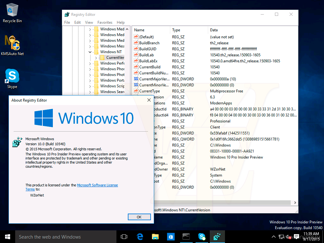The width and height of the screenshot is (324, 243).
Task: Open the Store app from the taskbar
Action: pyautogui.click(x=171, y=237)
